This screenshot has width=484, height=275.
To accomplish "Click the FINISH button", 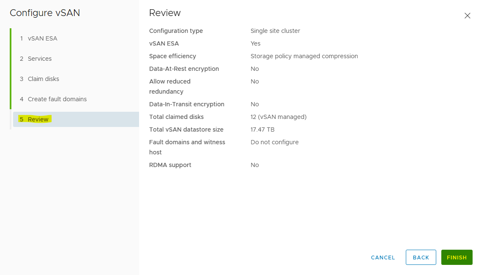I will click(457, 257).
